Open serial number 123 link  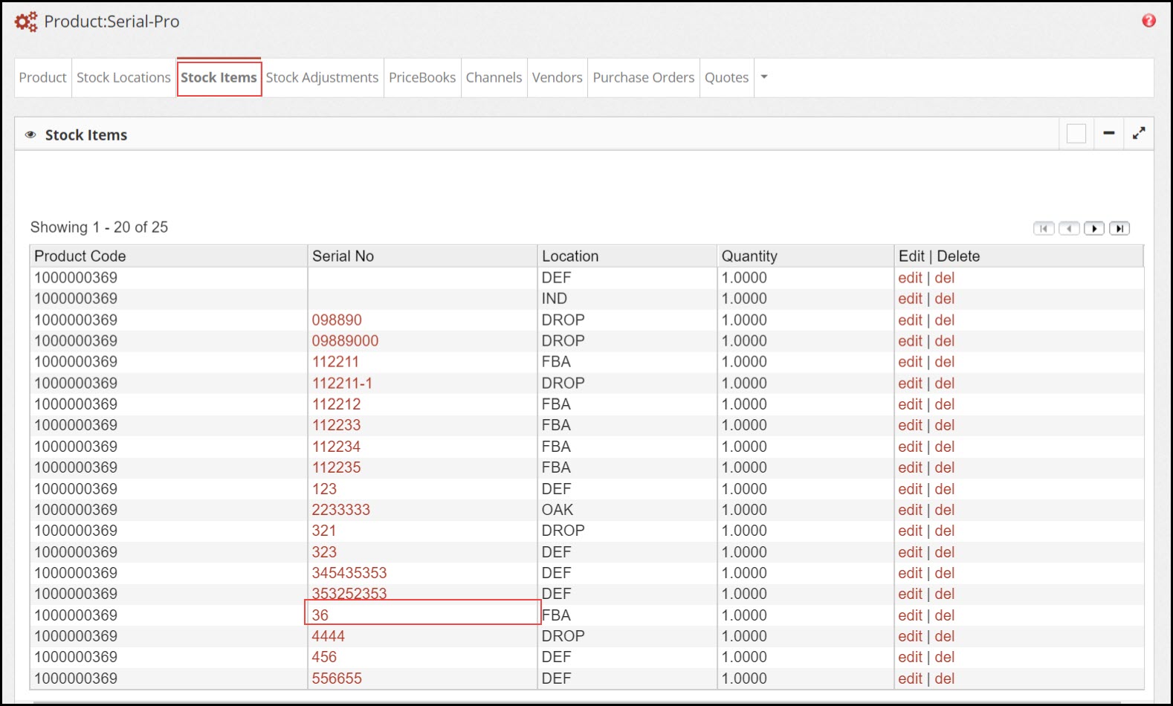click(324, 489)
